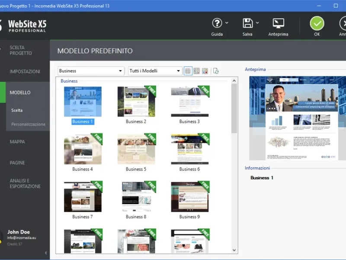
Task: Go to Scelta Progetto step
Action: pyautogui.click(x=21, y=50)
